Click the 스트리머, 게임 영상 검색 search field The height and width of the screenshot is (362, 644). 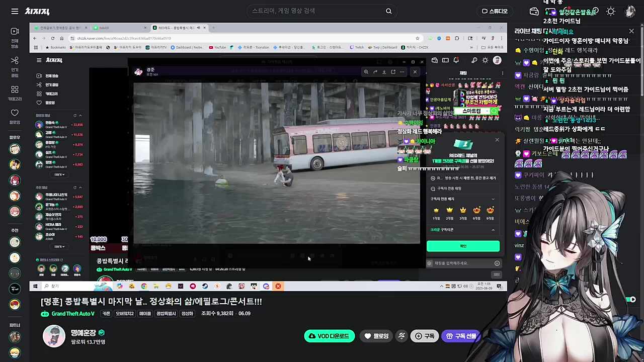[317, 11]
